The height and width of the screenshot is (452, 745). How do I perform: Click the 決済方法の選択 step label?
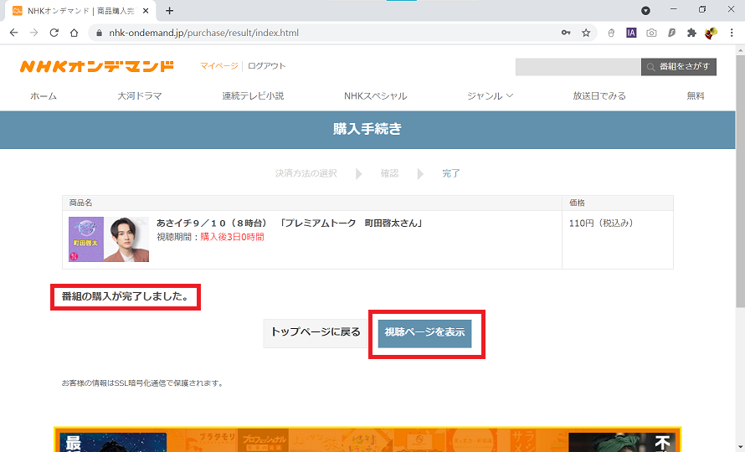(306, 173)
